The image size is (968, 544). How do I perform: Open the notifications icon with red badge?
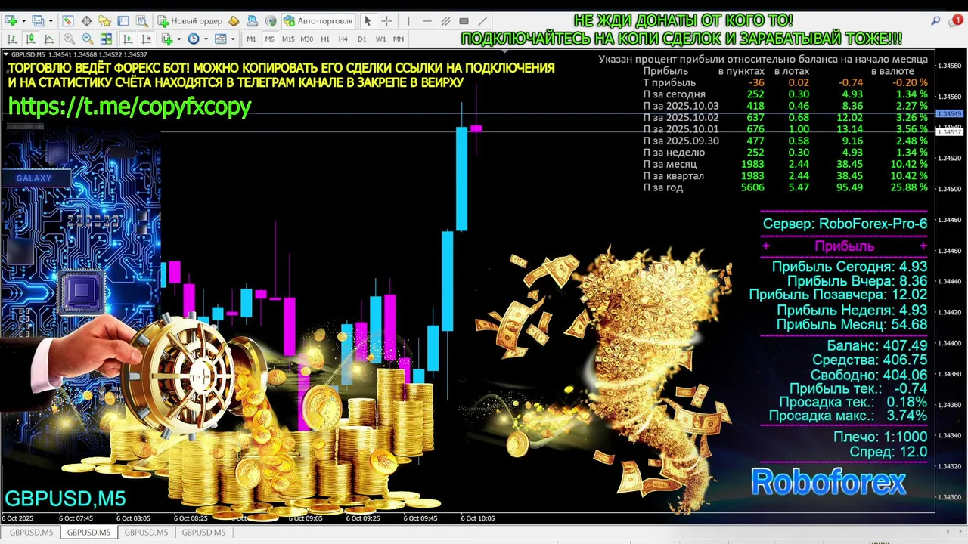pyautogui.click(x=956, y=21)
